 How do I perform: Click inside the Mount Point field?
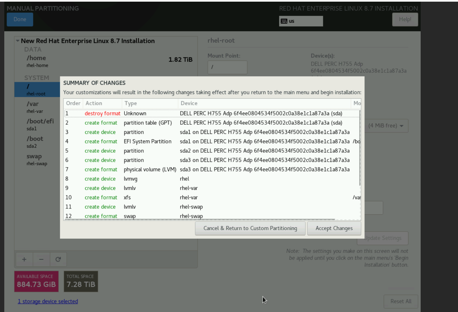(227, 67)
